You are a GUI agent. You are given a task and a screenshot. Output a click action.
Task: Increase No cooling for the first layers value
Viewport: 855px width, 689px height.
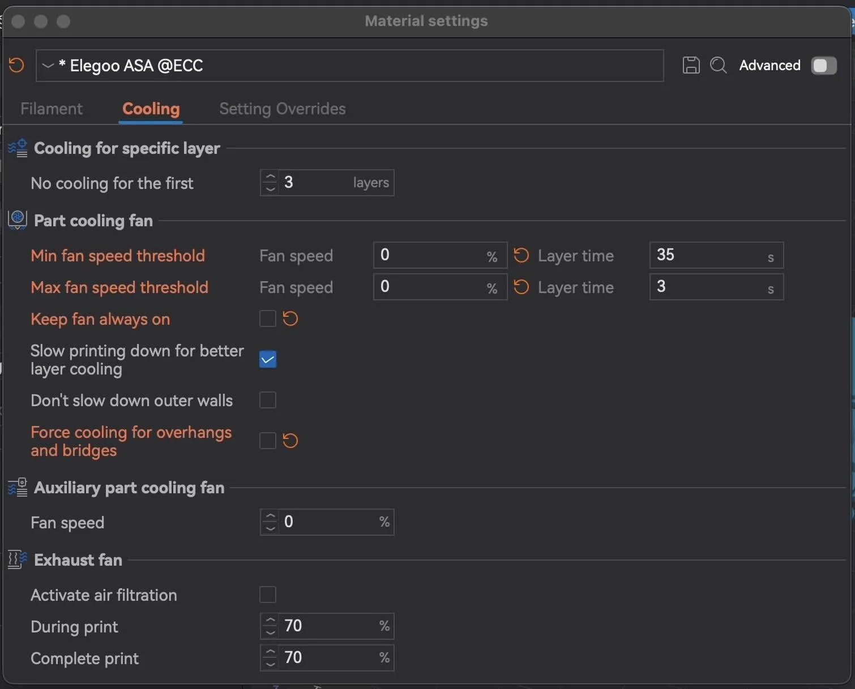(x=270, y=177)
